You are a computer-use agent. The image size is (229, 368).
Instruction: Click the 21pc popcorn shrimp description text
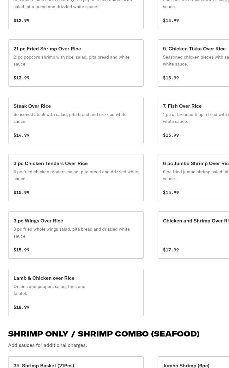pyautogui.click(x=71, y=60)
